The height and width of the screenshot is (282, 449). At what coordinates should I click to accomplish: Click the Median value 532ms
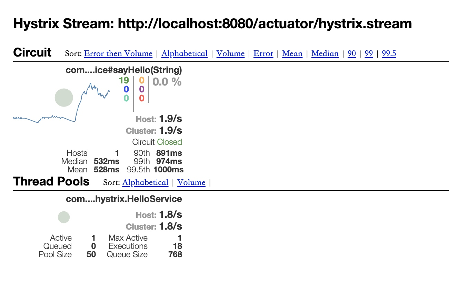pyautogui.click(x=107, y=161)
